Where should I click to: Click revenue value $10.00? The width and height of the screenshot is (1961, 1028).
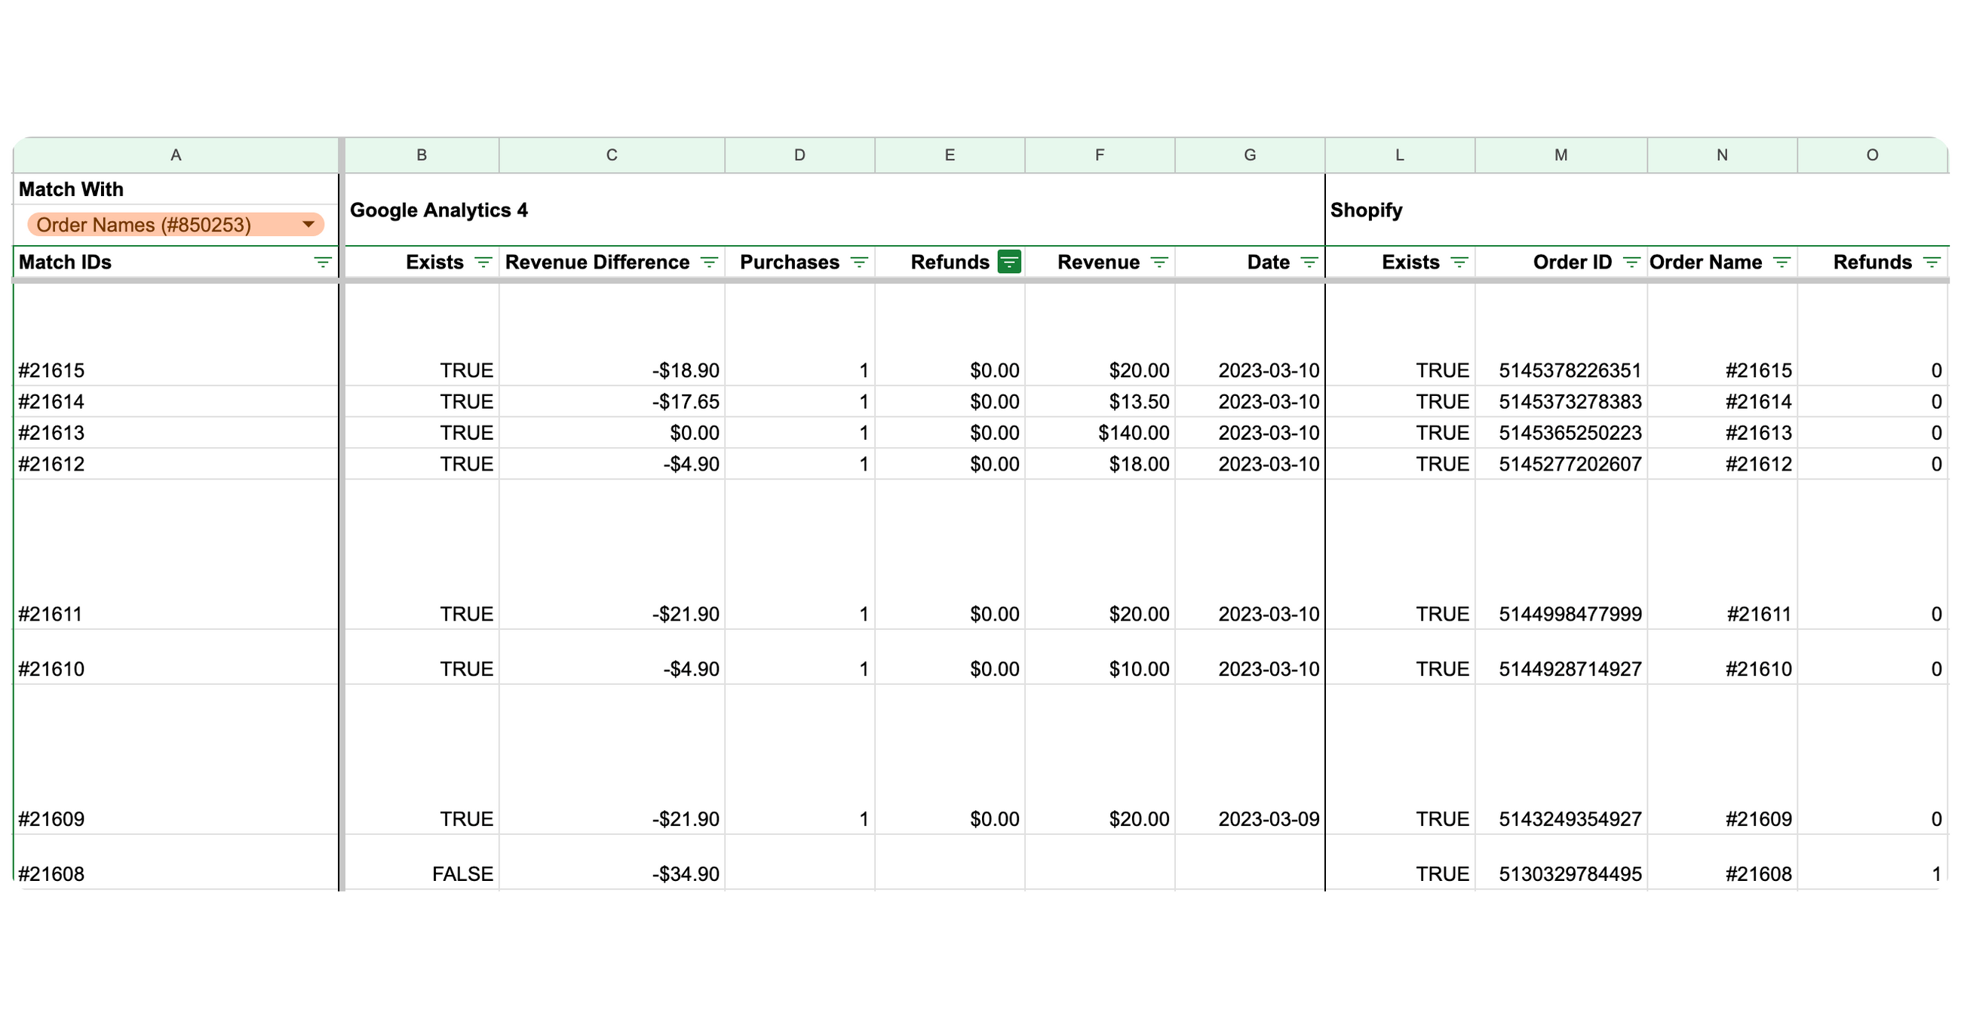pyautogui.click(x=1139, y=668)
